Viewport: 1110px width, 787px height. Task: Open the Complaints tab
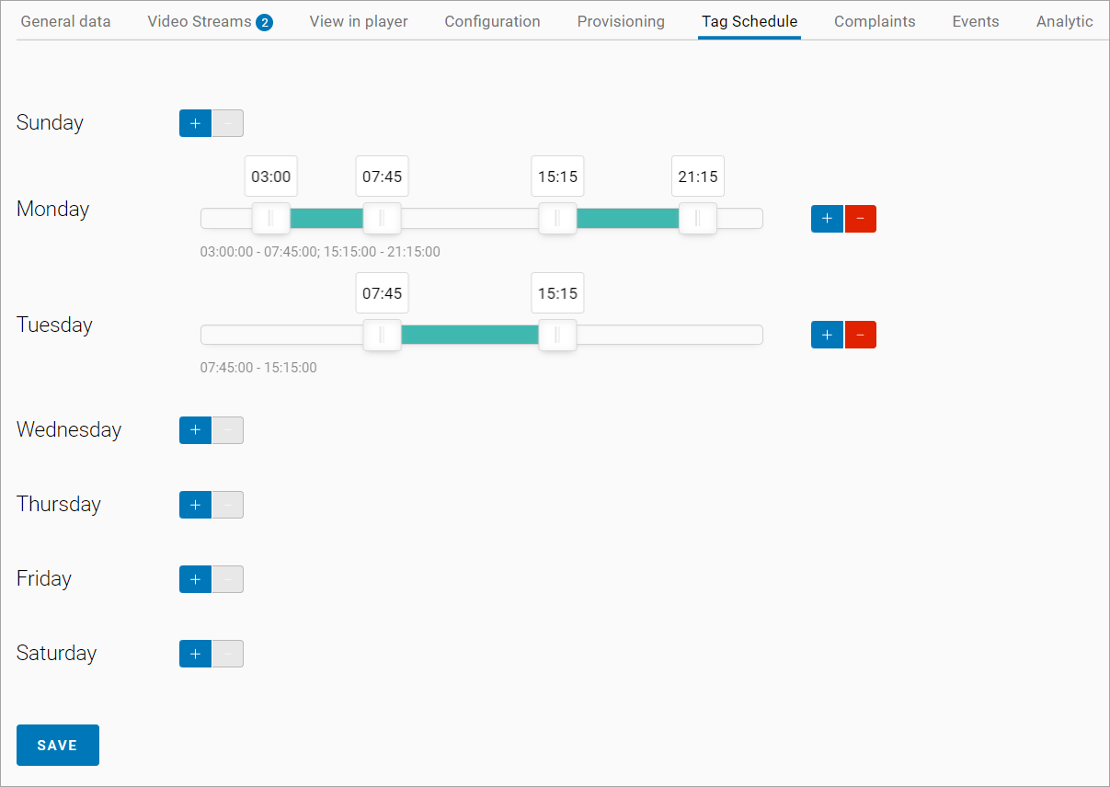tap(875, 21)
